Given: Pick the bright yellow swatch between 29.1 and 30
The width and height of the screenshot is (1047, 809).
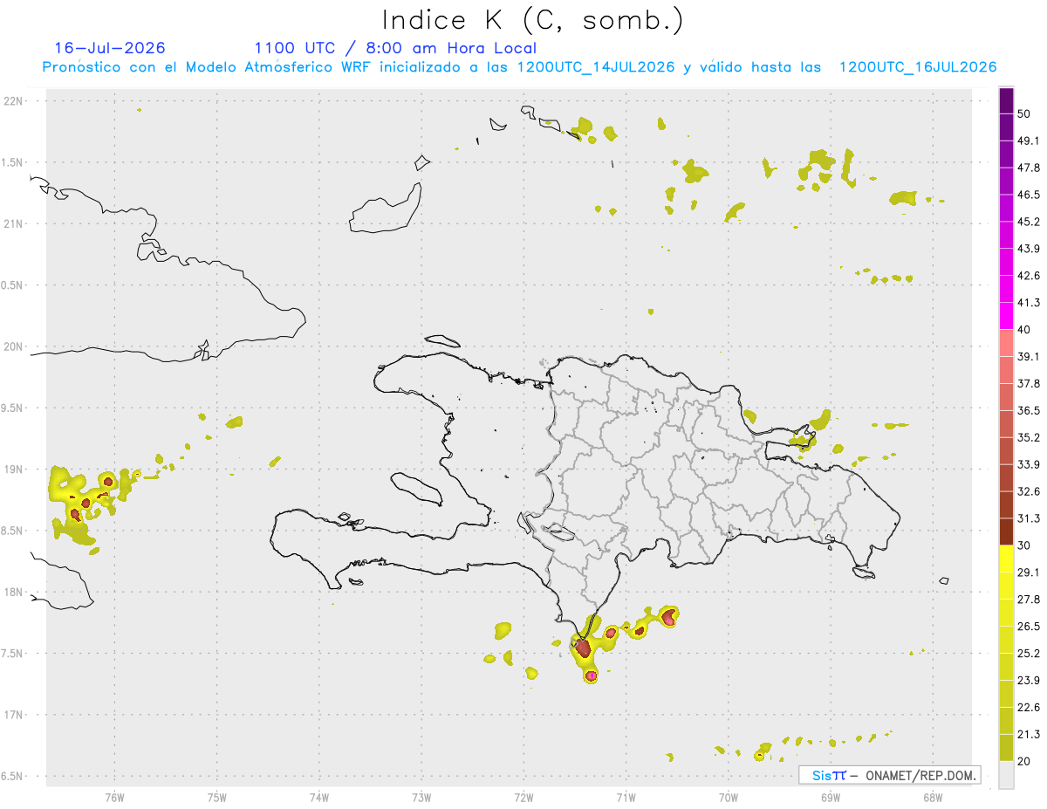Looking at the screenshot, I should click(1007, 559).
